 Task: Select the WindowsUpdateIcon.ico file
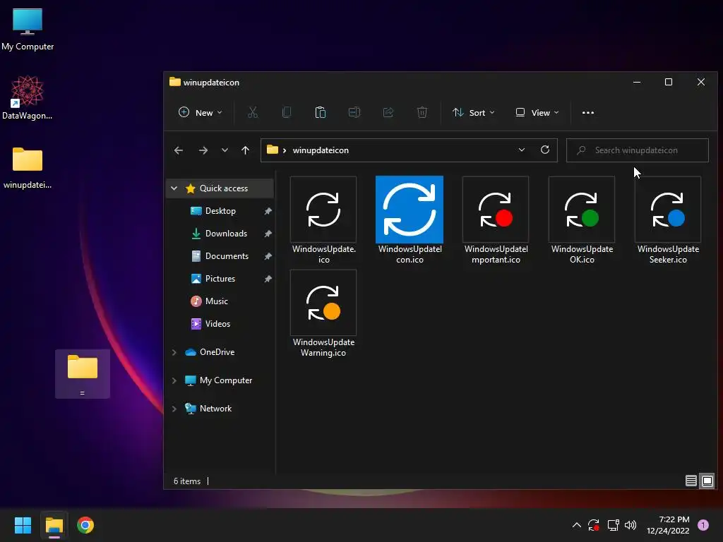(x=410, y=220)
